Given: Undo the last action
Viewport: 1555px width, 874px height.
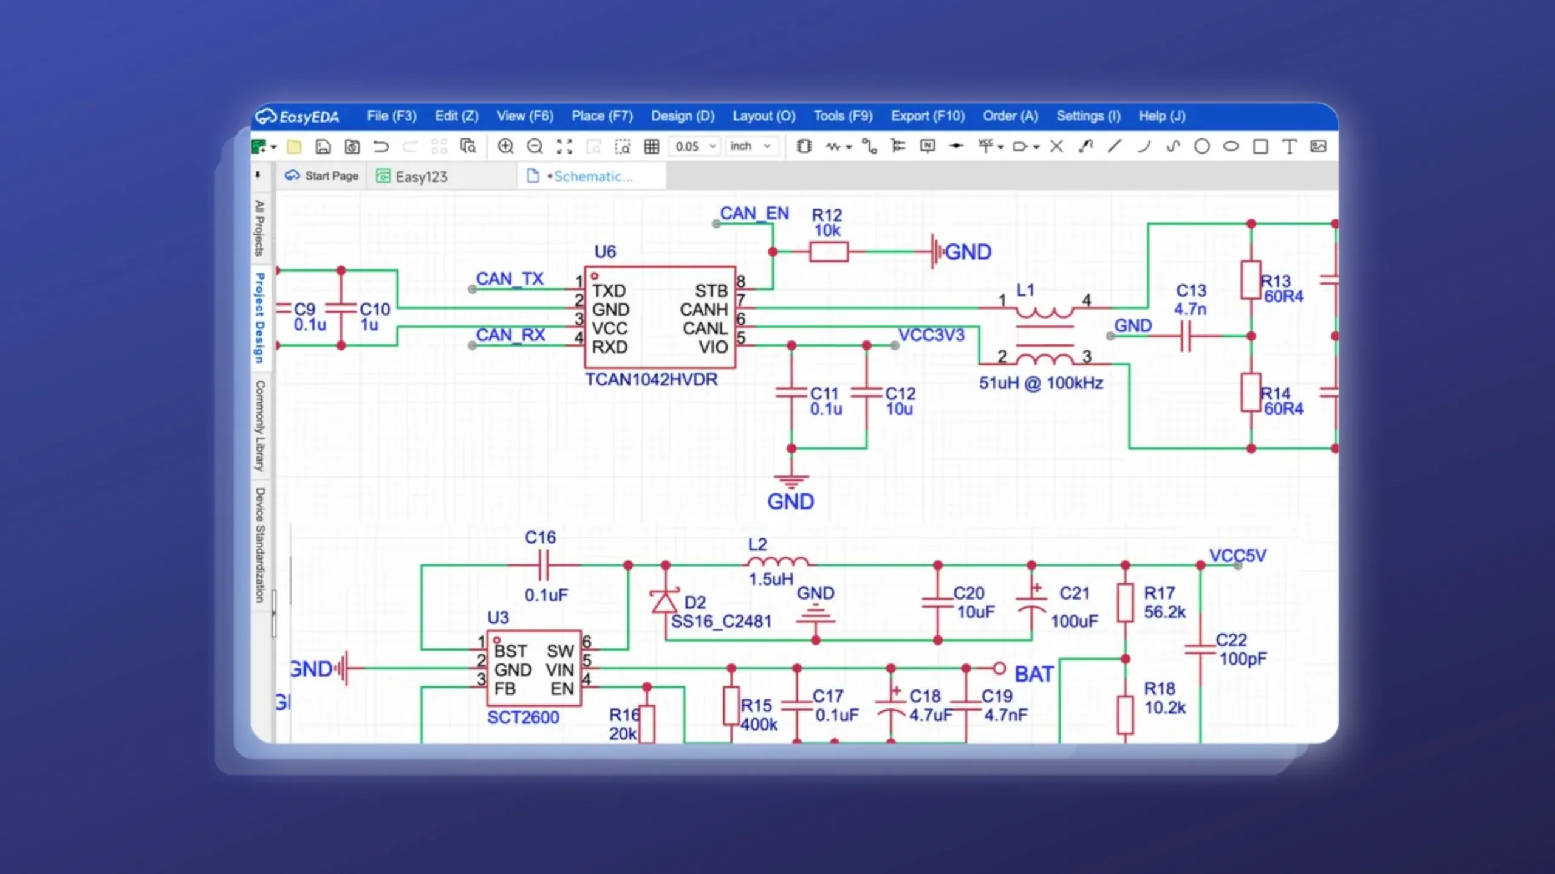Looking at the screenshot, I should point(381,146).
